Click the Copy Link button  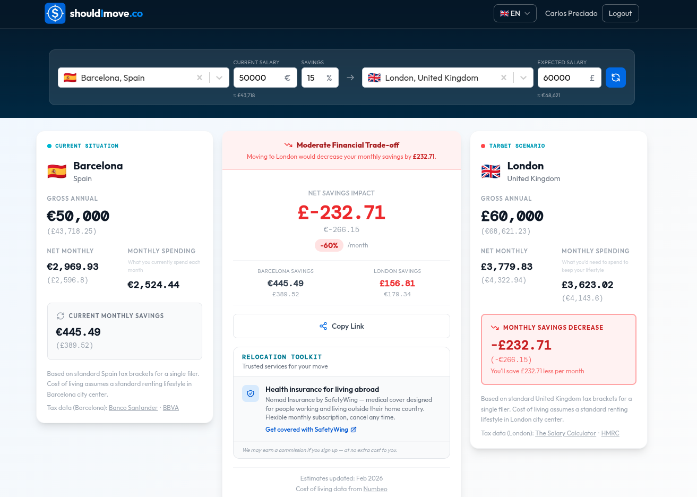[x=341, y=326]
